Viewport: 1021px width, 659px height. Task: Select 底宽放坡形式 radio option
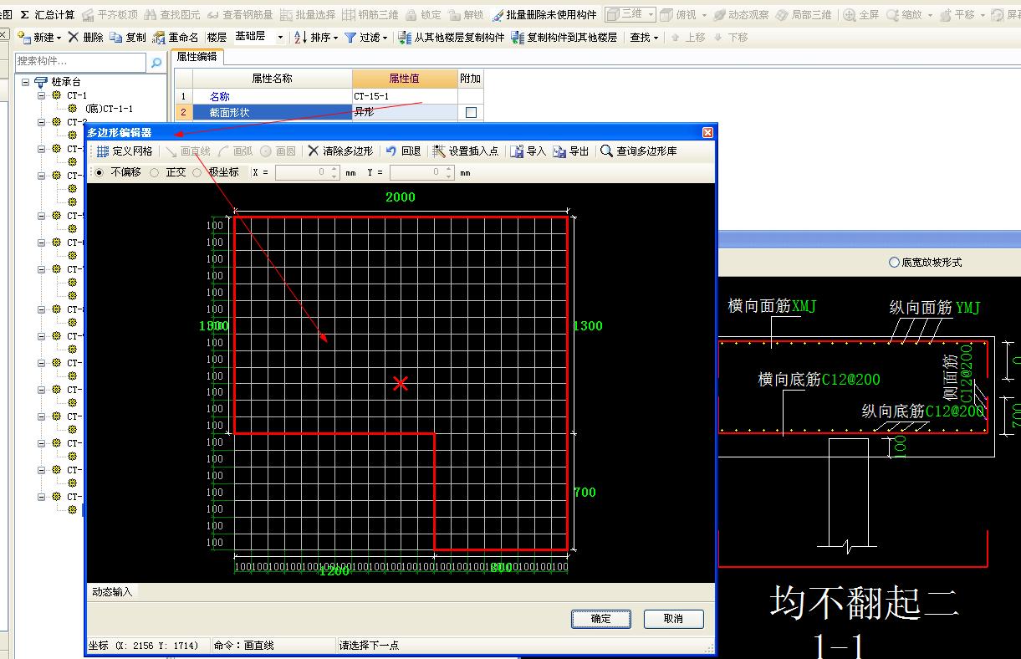click(894, 263)
